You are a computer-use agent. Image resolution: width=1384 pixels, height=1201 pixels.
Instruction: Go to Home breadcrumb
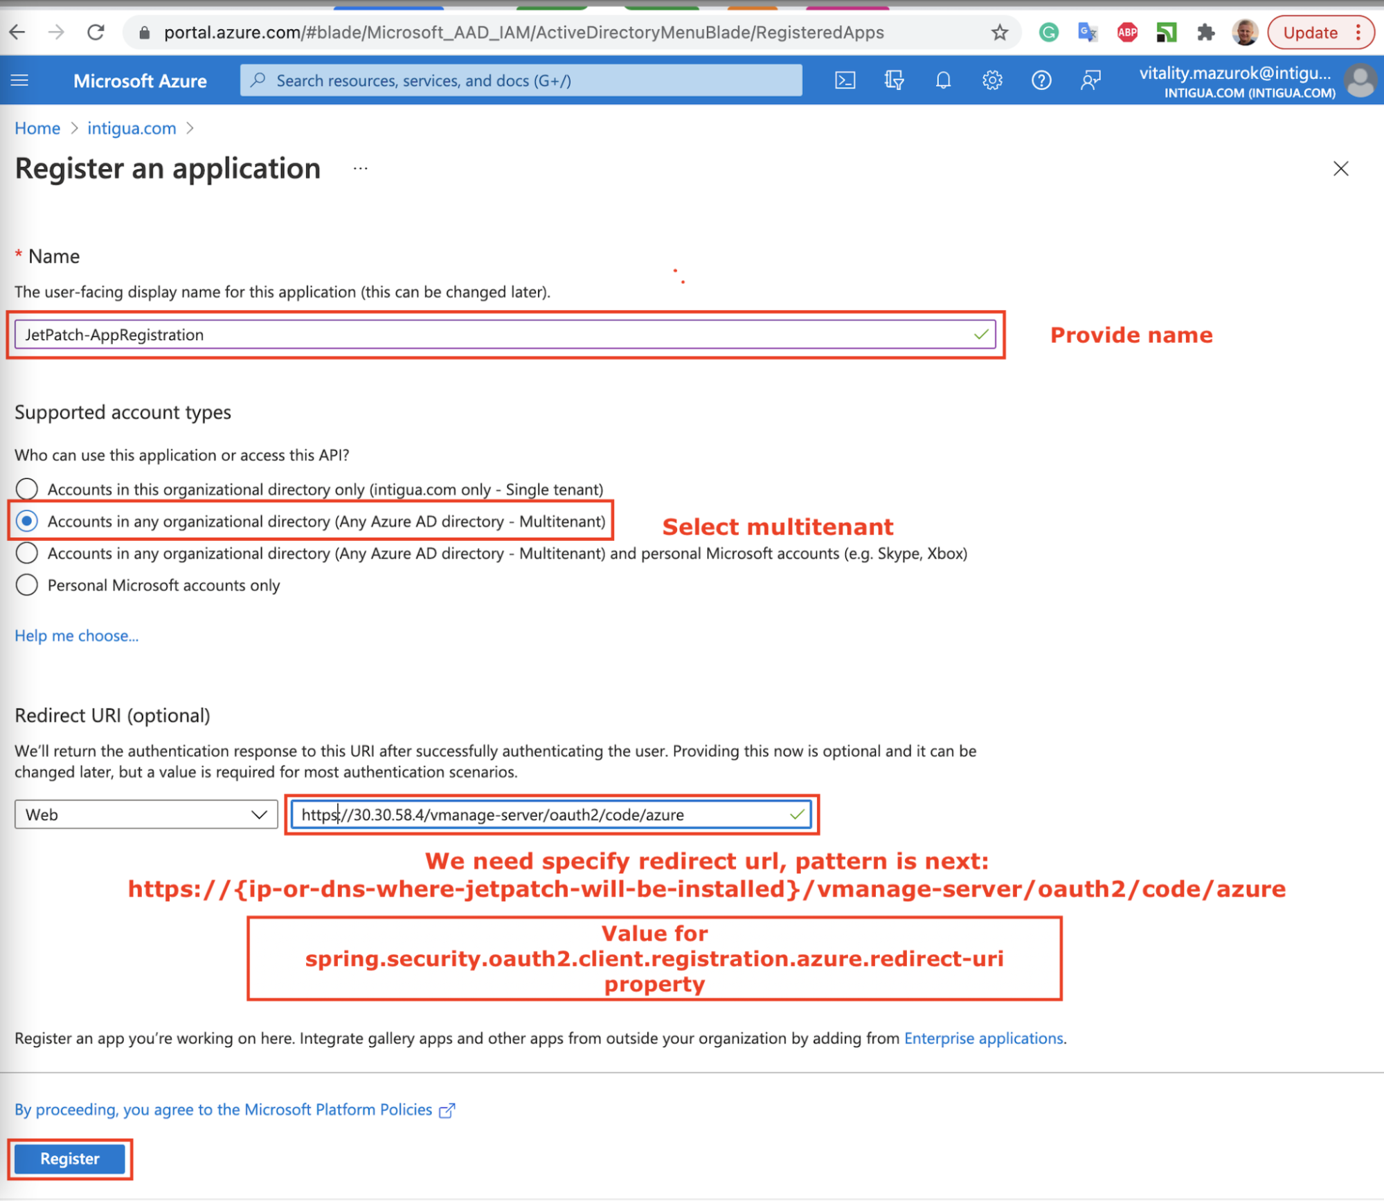click(37, 128)
